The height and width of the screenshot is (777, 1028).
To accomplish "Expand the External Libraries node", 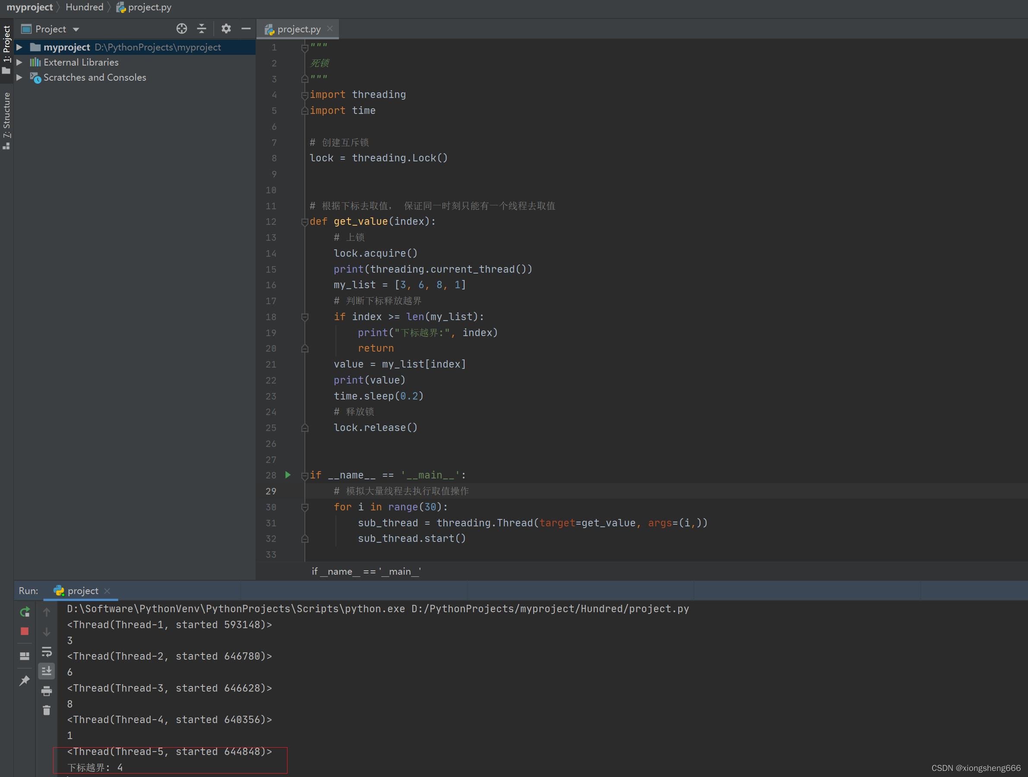I will click(19, 62).
